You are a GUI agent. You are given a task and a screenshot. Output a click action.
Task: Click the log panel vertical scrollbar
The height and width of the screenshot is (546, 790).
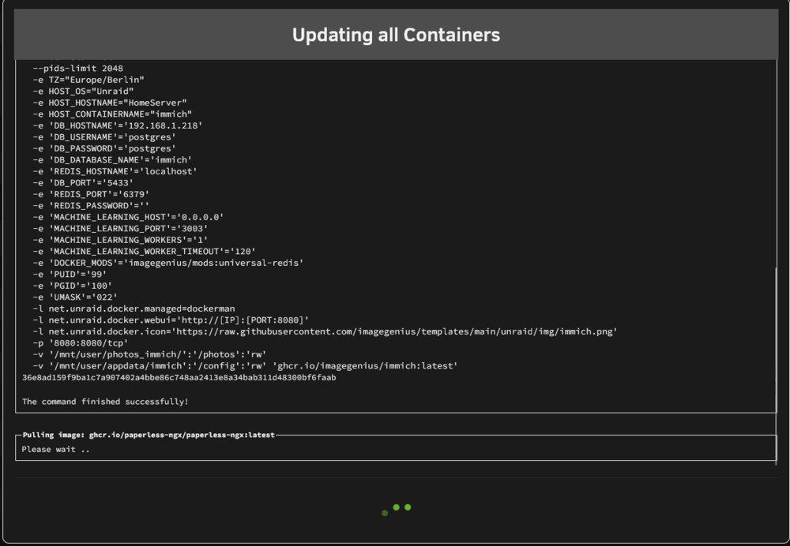pyautogui.click(x=777, y=365)
